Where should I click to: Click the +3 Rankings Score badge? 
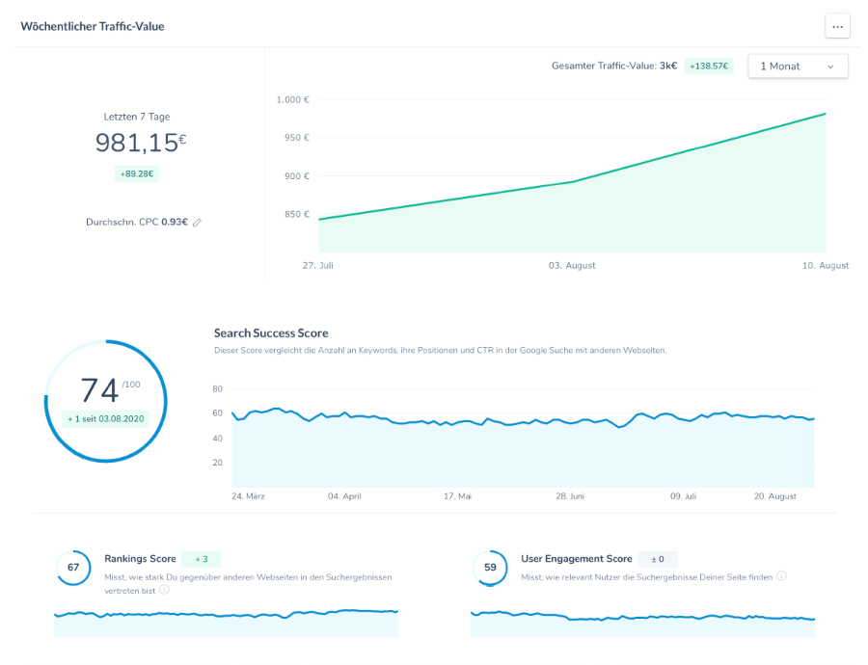(x=202, y=559)
